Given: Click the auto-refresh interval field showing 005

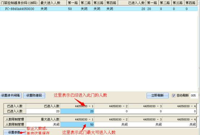Looking at the screenshot, I should [x=194, y=96].
